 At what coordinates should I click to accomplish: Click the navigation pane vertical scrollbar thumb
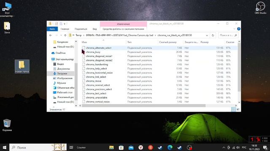pyautogui.click(x=76, y=82)
